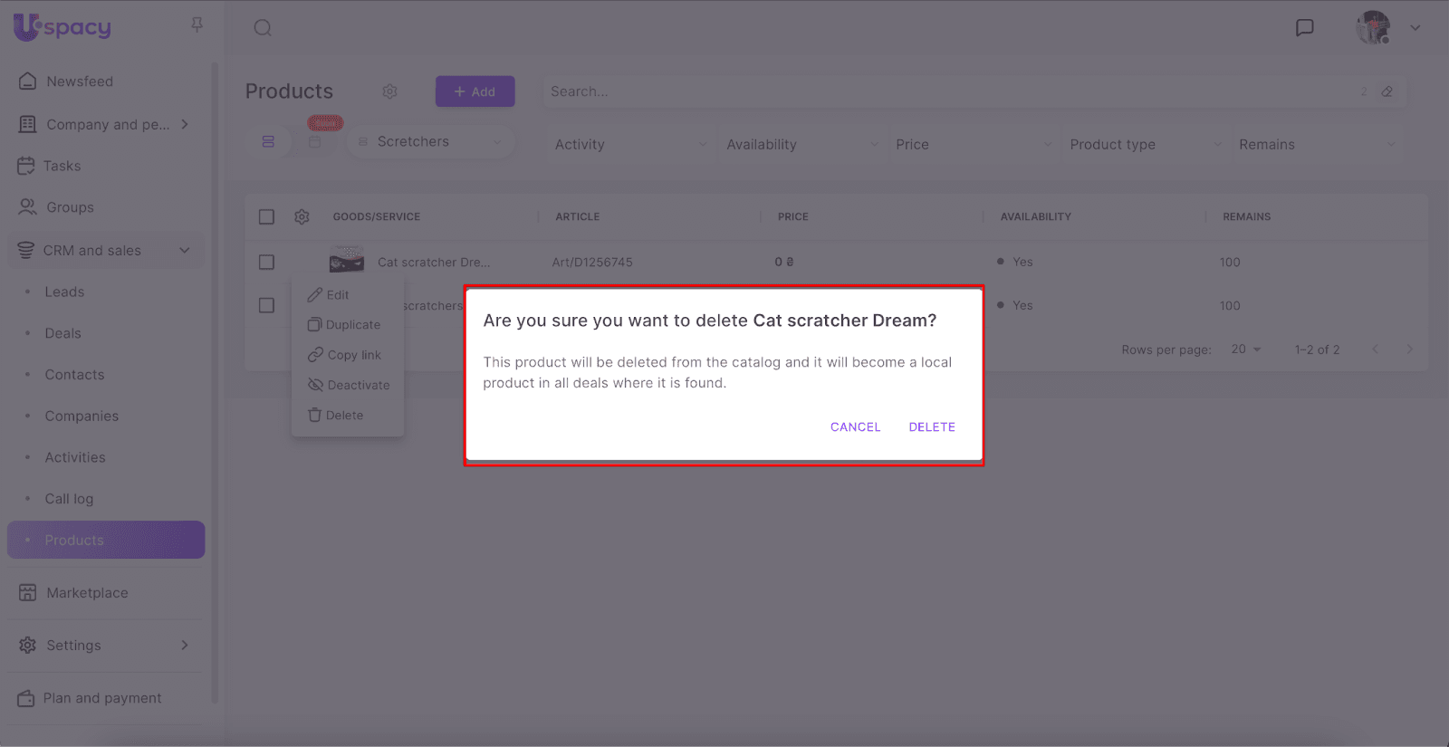This screenshot has width=1449, height=747.
Task: Check the Cat scratcher Dream row checkbox
Action: point(266,263)
